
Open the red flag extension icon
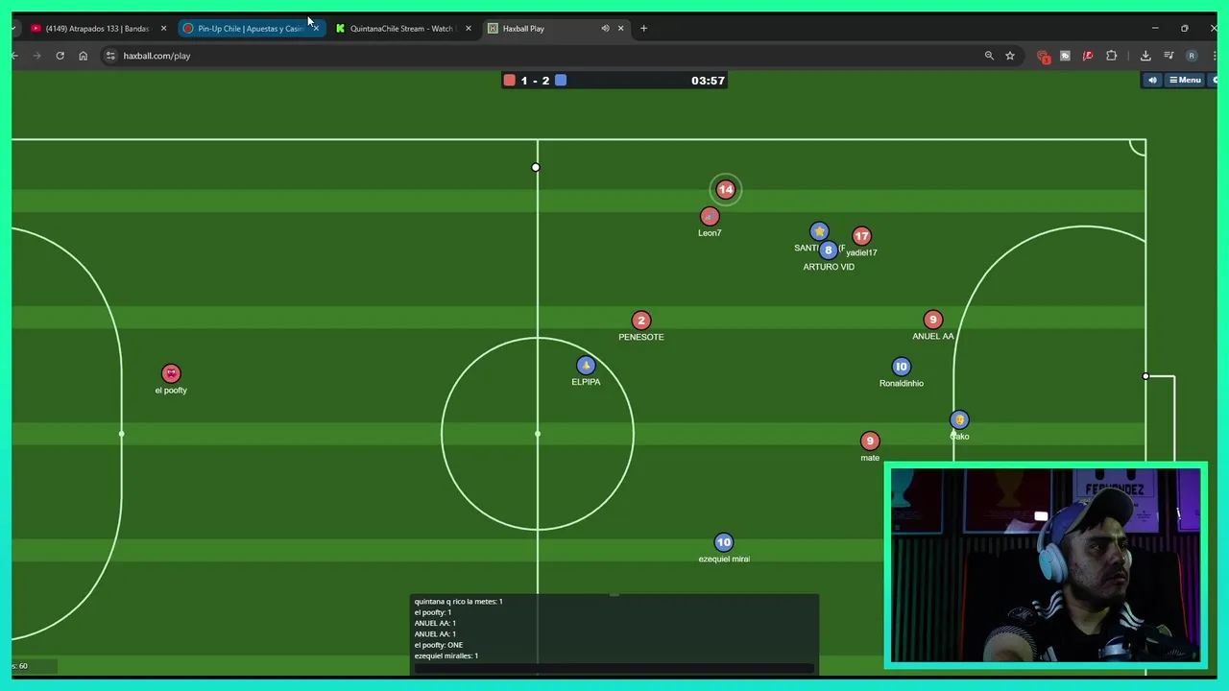point(1088,56)
